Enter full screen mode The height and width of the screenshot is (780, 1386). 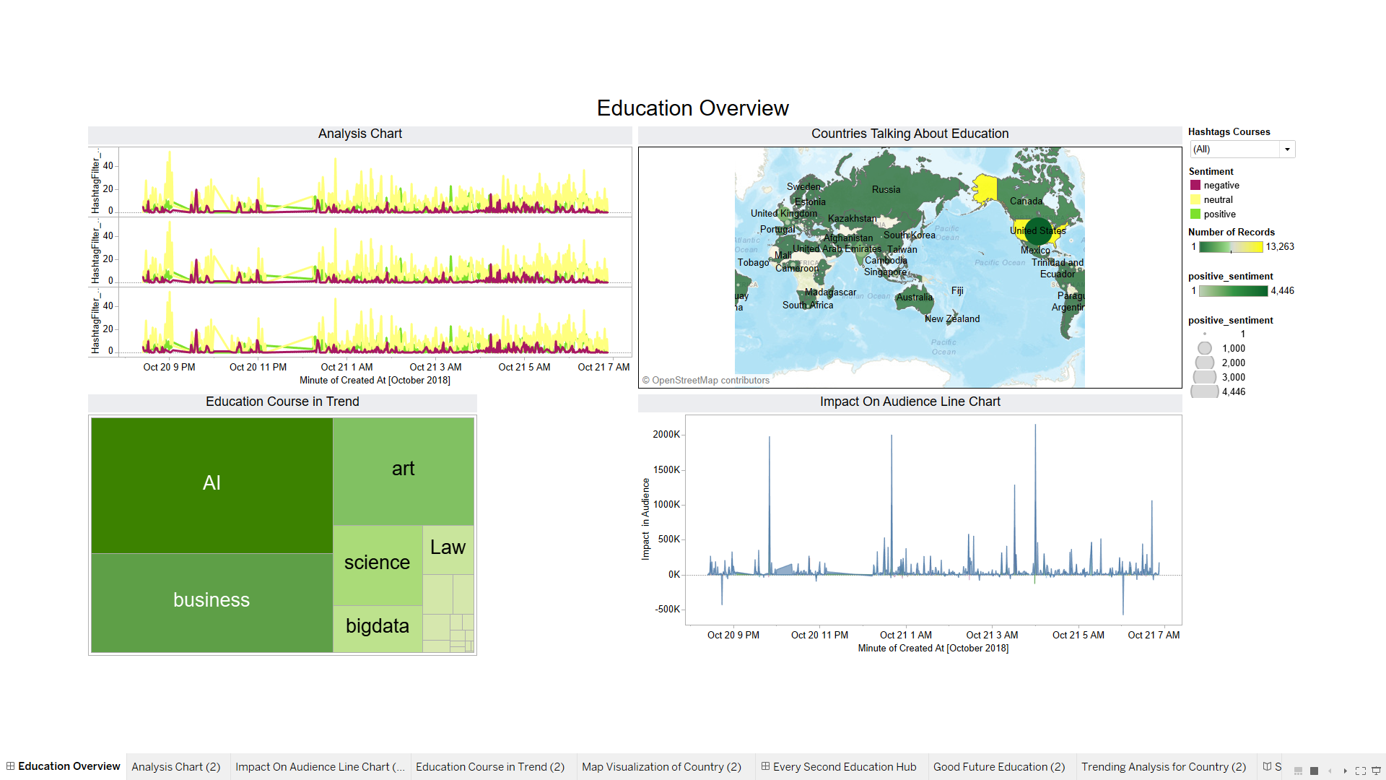[1361, 771]
